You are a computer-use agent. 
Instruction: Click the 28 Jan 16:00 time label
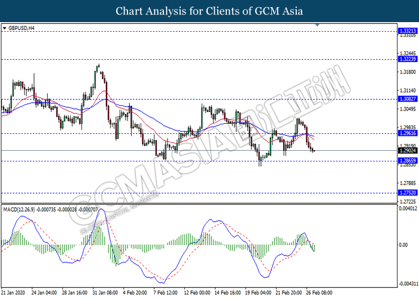pos(75,293)
